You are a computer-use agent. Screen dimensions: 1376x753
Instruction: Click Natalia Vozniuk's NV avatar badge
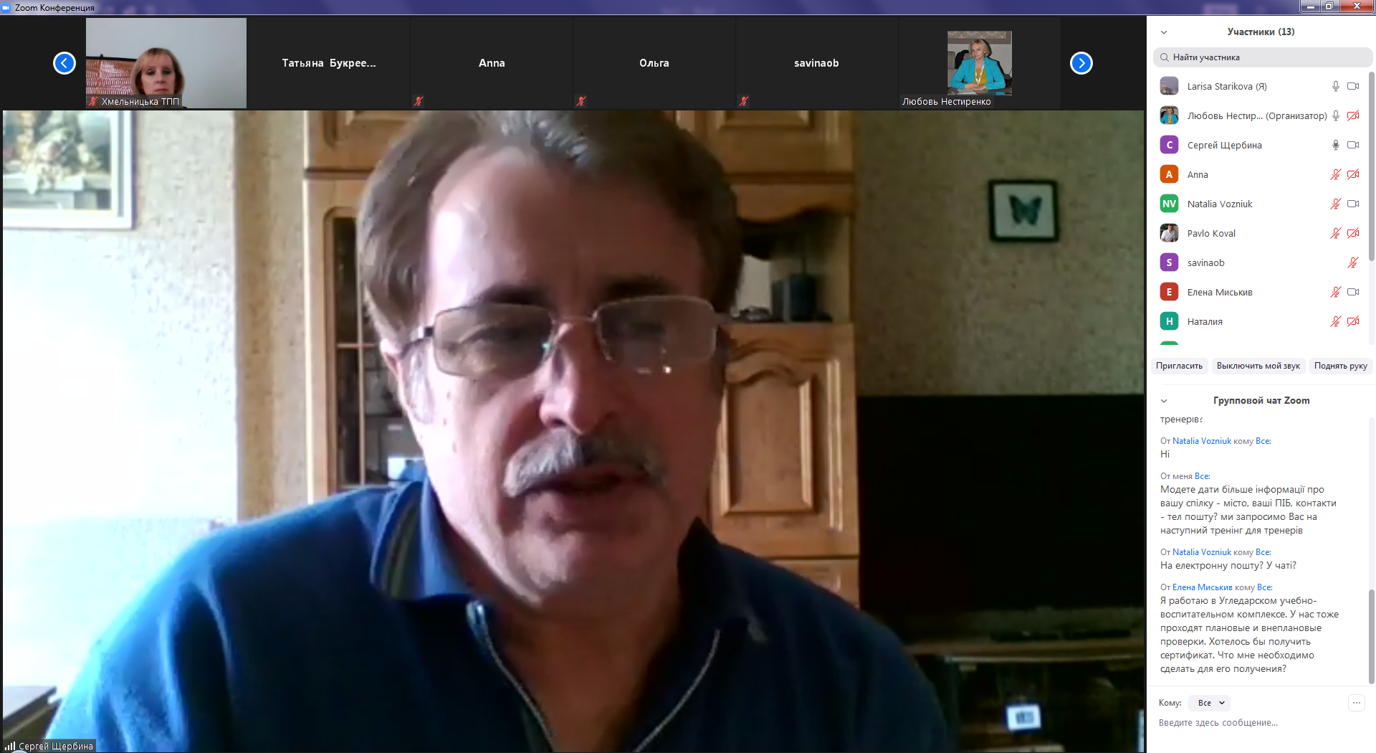(1169, 204)
